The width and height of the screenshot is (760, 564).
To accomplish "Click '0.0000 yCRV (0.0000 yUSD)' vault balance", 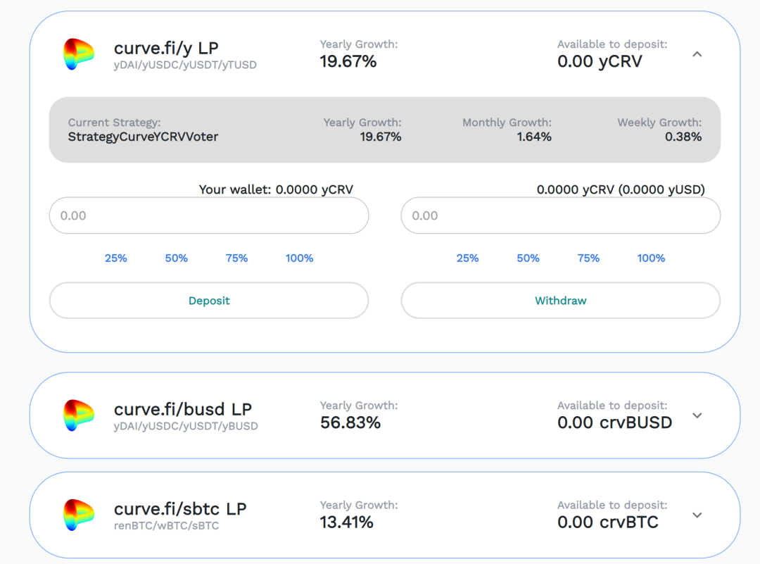I will (x=621, y=189).
